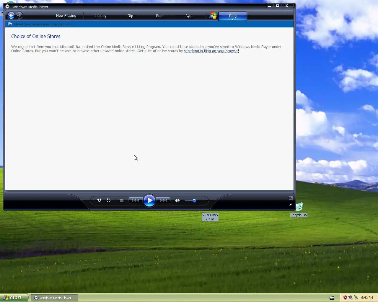Close the Windows Media Player window
The width and height of the screenshot is (378, 302).
coord(287,6)
